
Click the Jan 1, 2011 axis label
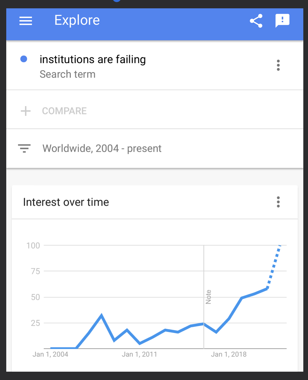tap(139, 354)
